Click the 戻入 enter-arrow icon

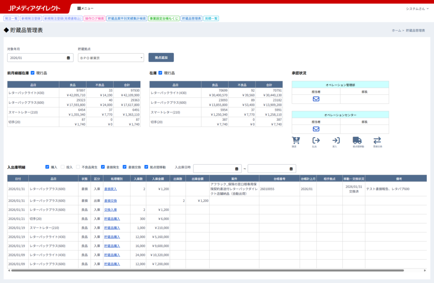pos(336,141)
